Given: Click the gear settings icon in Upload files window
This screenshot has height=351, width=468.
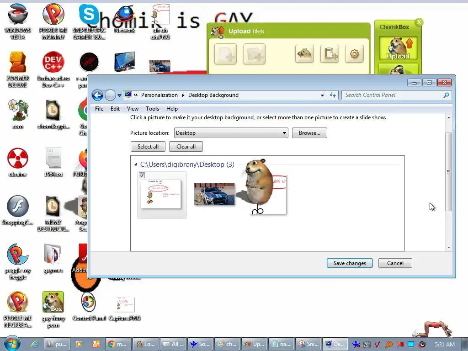Looking at the screenshot, I should tap(354, 54).
